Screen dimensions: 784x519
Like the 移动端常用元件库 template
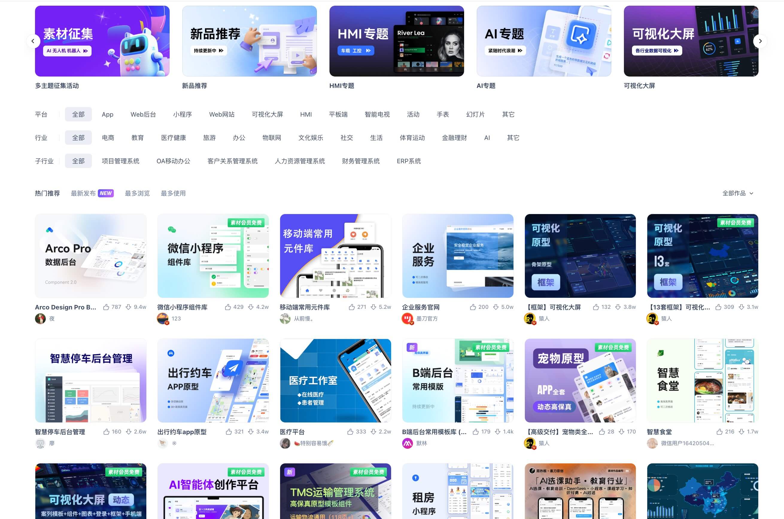point(352,307)
